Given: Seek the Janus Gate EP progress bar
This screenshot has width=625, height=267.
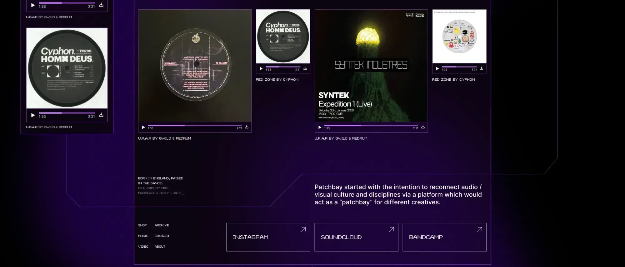Looking at the screenshot, I should 195,126.
